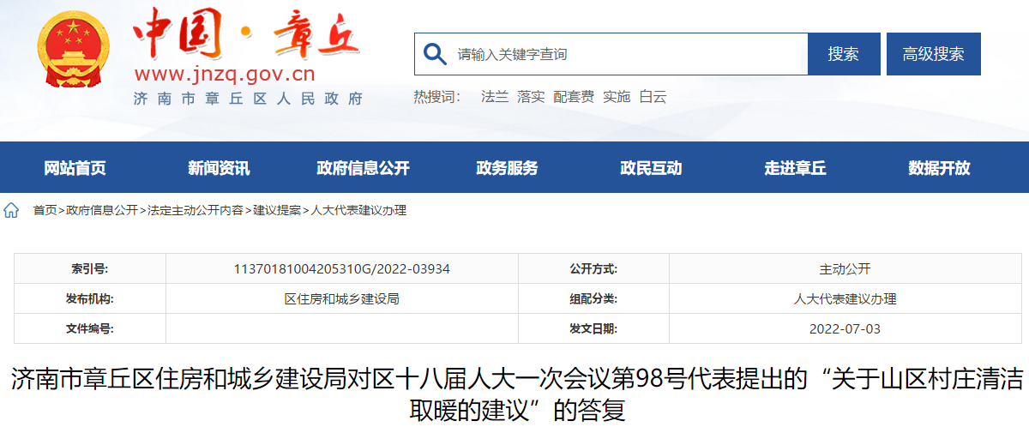The width and height of the screenshot is (1029, 433).
Task: Select hot search term 落实
Action: click(x=531, y=97)
